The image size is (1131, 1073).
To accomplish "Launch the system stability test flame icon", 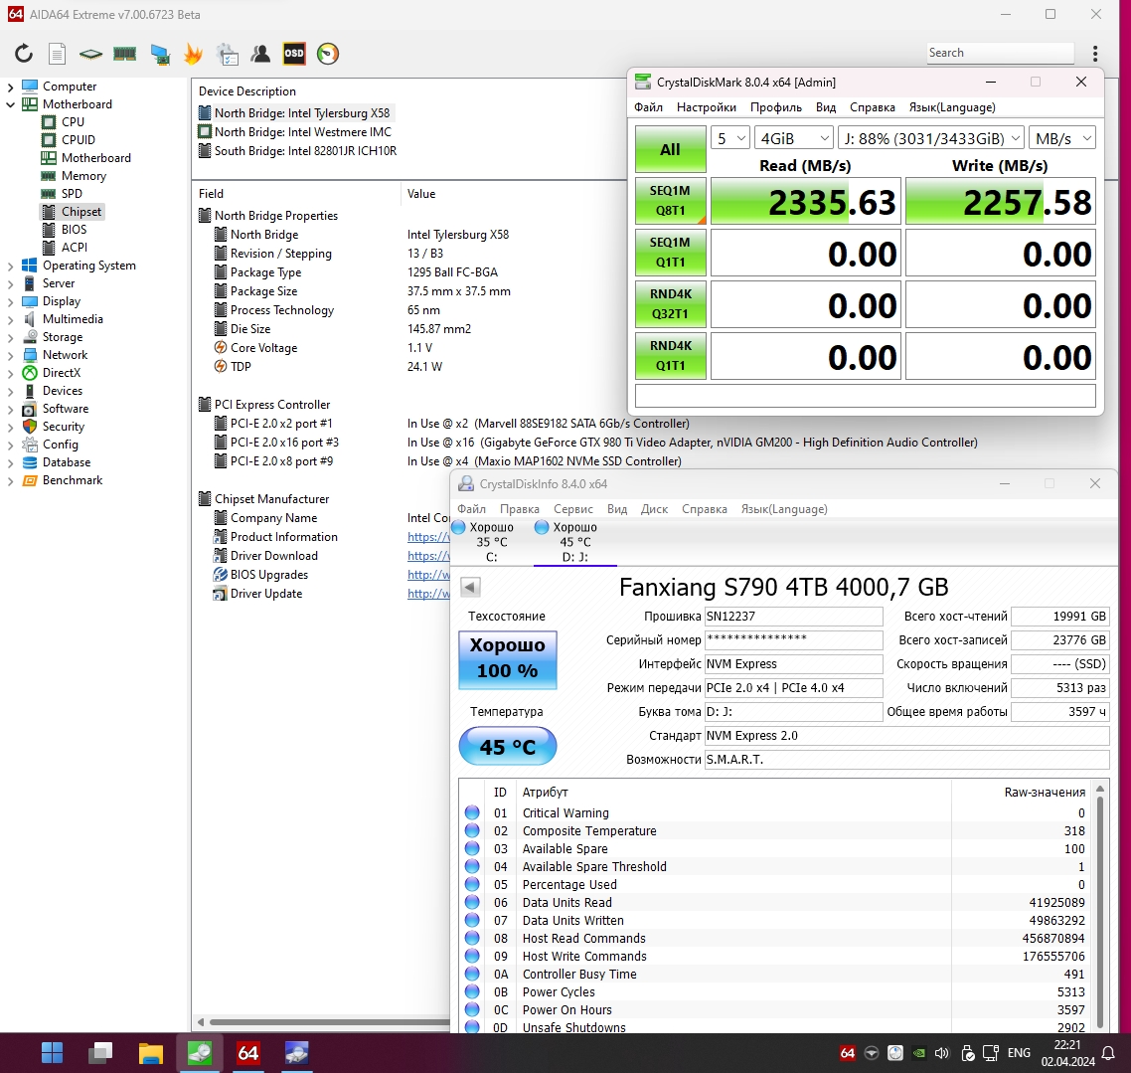I will point(193,54).
